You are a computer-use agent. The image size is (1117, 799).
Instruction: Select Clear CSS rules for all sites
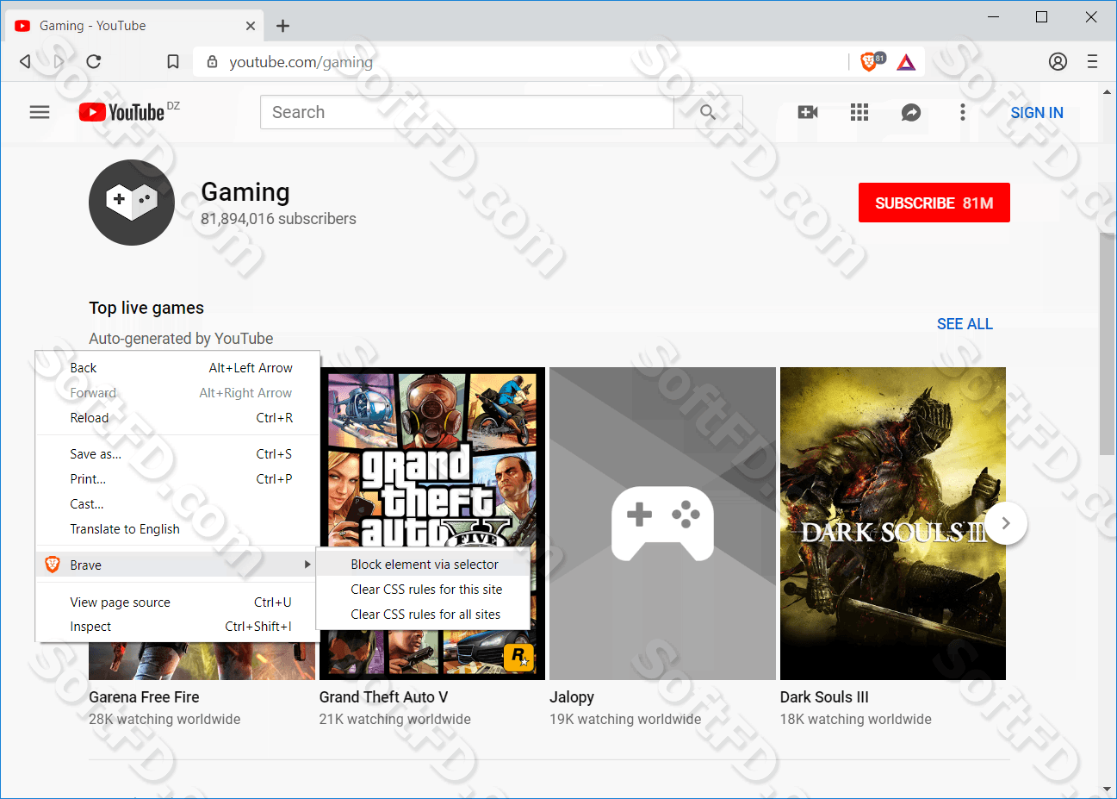coord(423,615)
